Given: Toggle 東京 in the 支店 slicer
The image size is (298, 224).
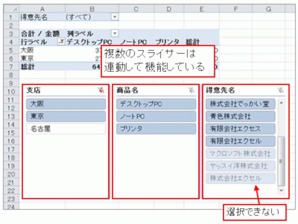Looking at the screenshot, I should pos(66,116).
